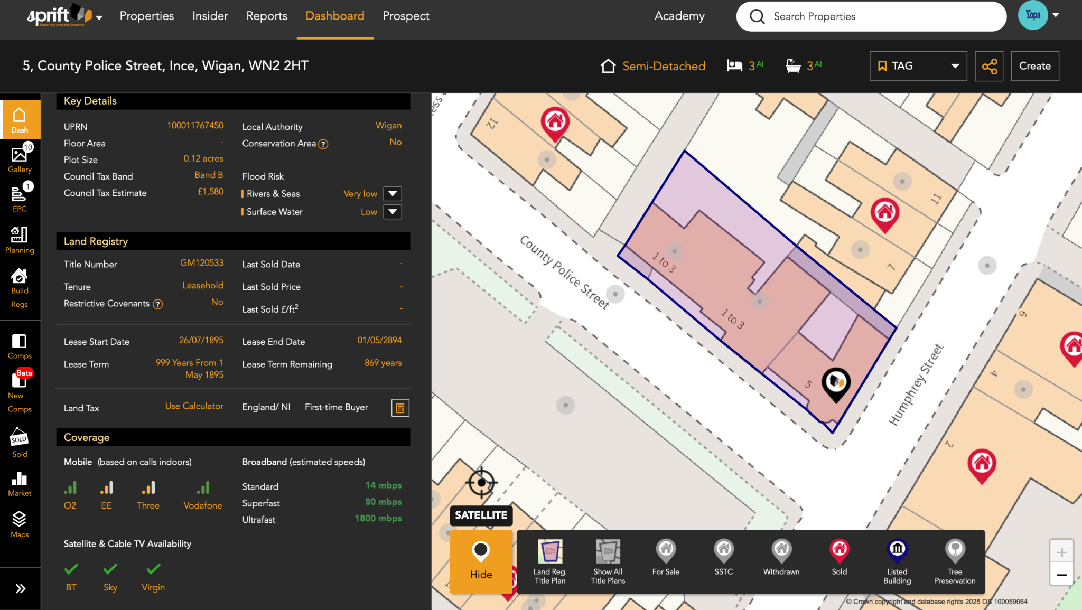Open the Comps sidebar icon
This screenshot has height=610, width=1082.
click(20, 346)
